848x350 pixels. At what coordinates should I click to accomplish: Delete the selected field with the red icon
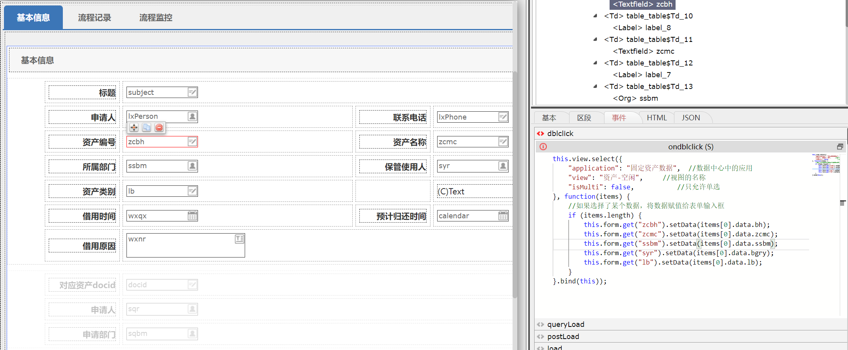pos(159,127)
